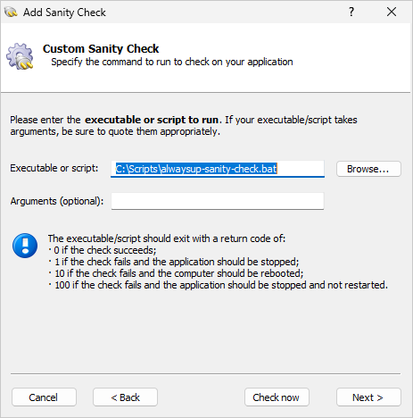Click into the Executable or script field
Screen dimensions: 413x418
point(218,169)
